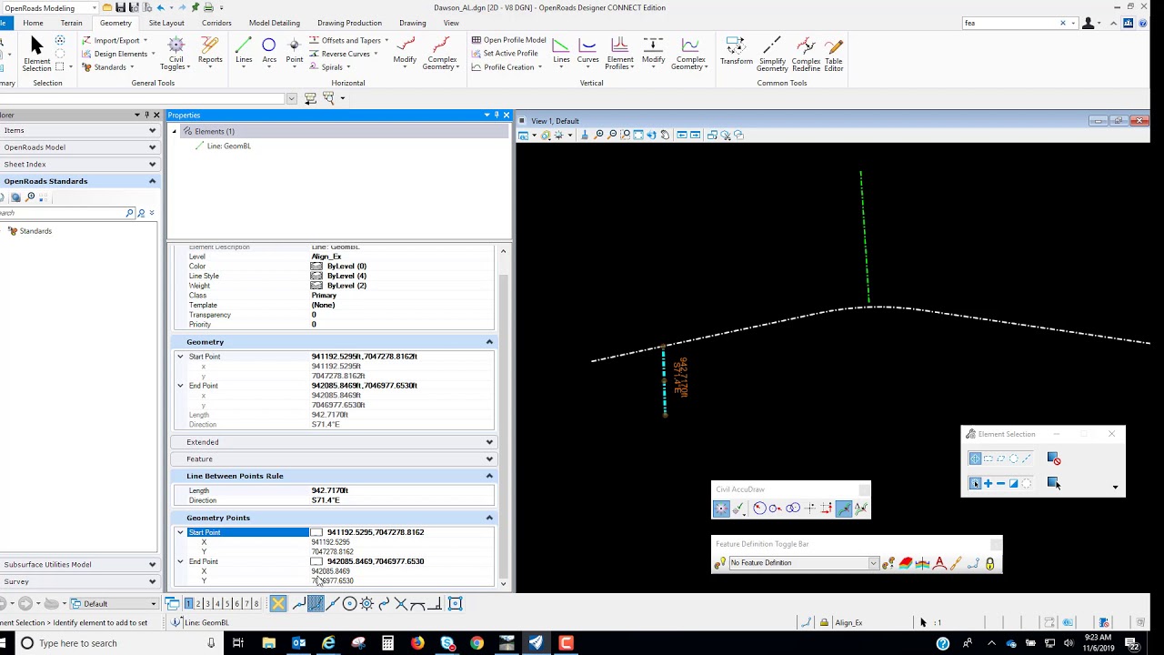The height and width of the screenshot is (655, 1164).
Task: Click Zoom In in View 1 toolbar
Action: click(x=598, y=135)
